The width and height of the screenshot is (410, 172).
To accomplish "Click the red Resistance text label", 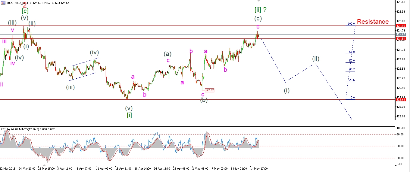I will pyautogui.click(x=373, y=22).
